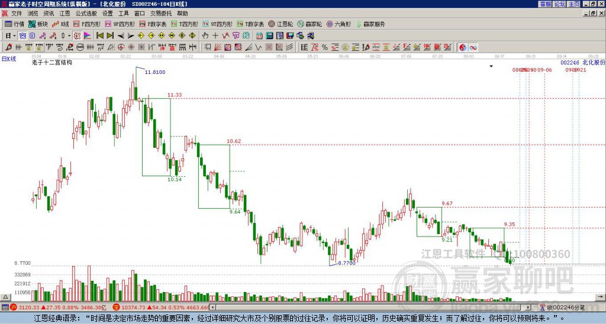606x324 pixels.
Task: Toggle the pink flag icon
Action: pos(88,36)
